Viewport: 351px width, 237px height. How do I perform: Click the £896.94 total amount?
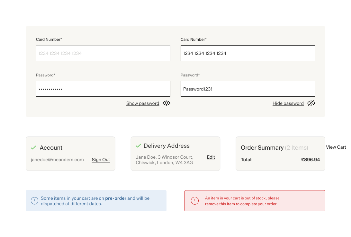coord(310,160)
